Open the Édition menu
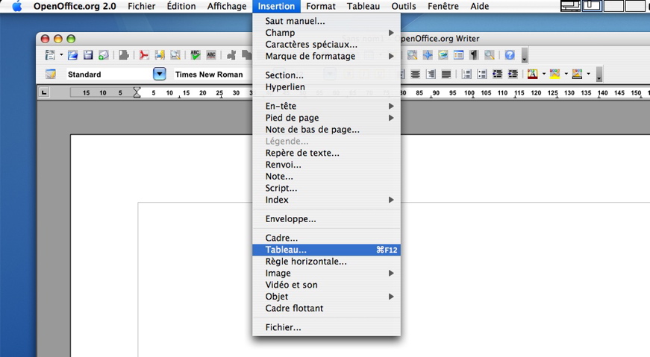 pyautogui.click(x=181, y=6)
